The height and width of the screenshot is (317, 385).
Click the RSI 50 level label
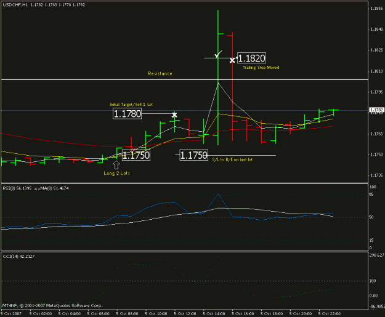371,217
